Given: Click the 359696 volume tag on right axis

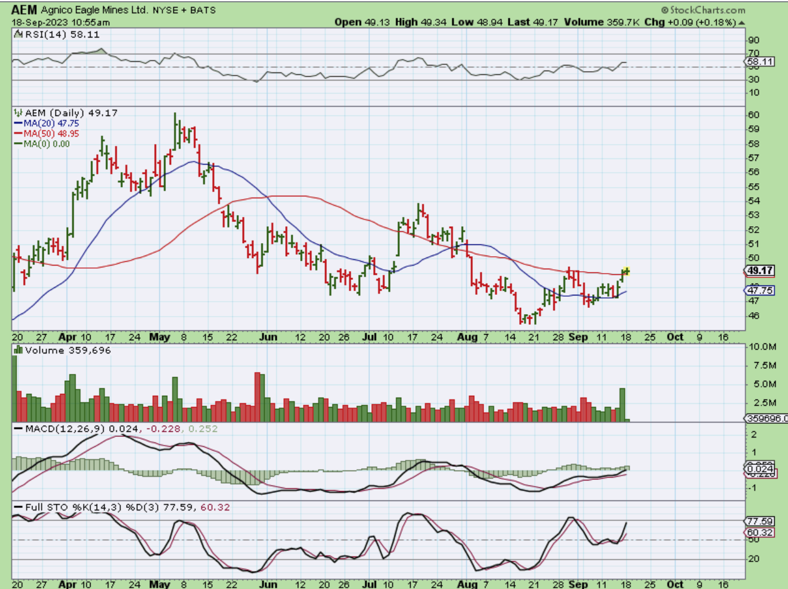Looking at the screenshot, I should pyautogui.click(x=767, y=419).
